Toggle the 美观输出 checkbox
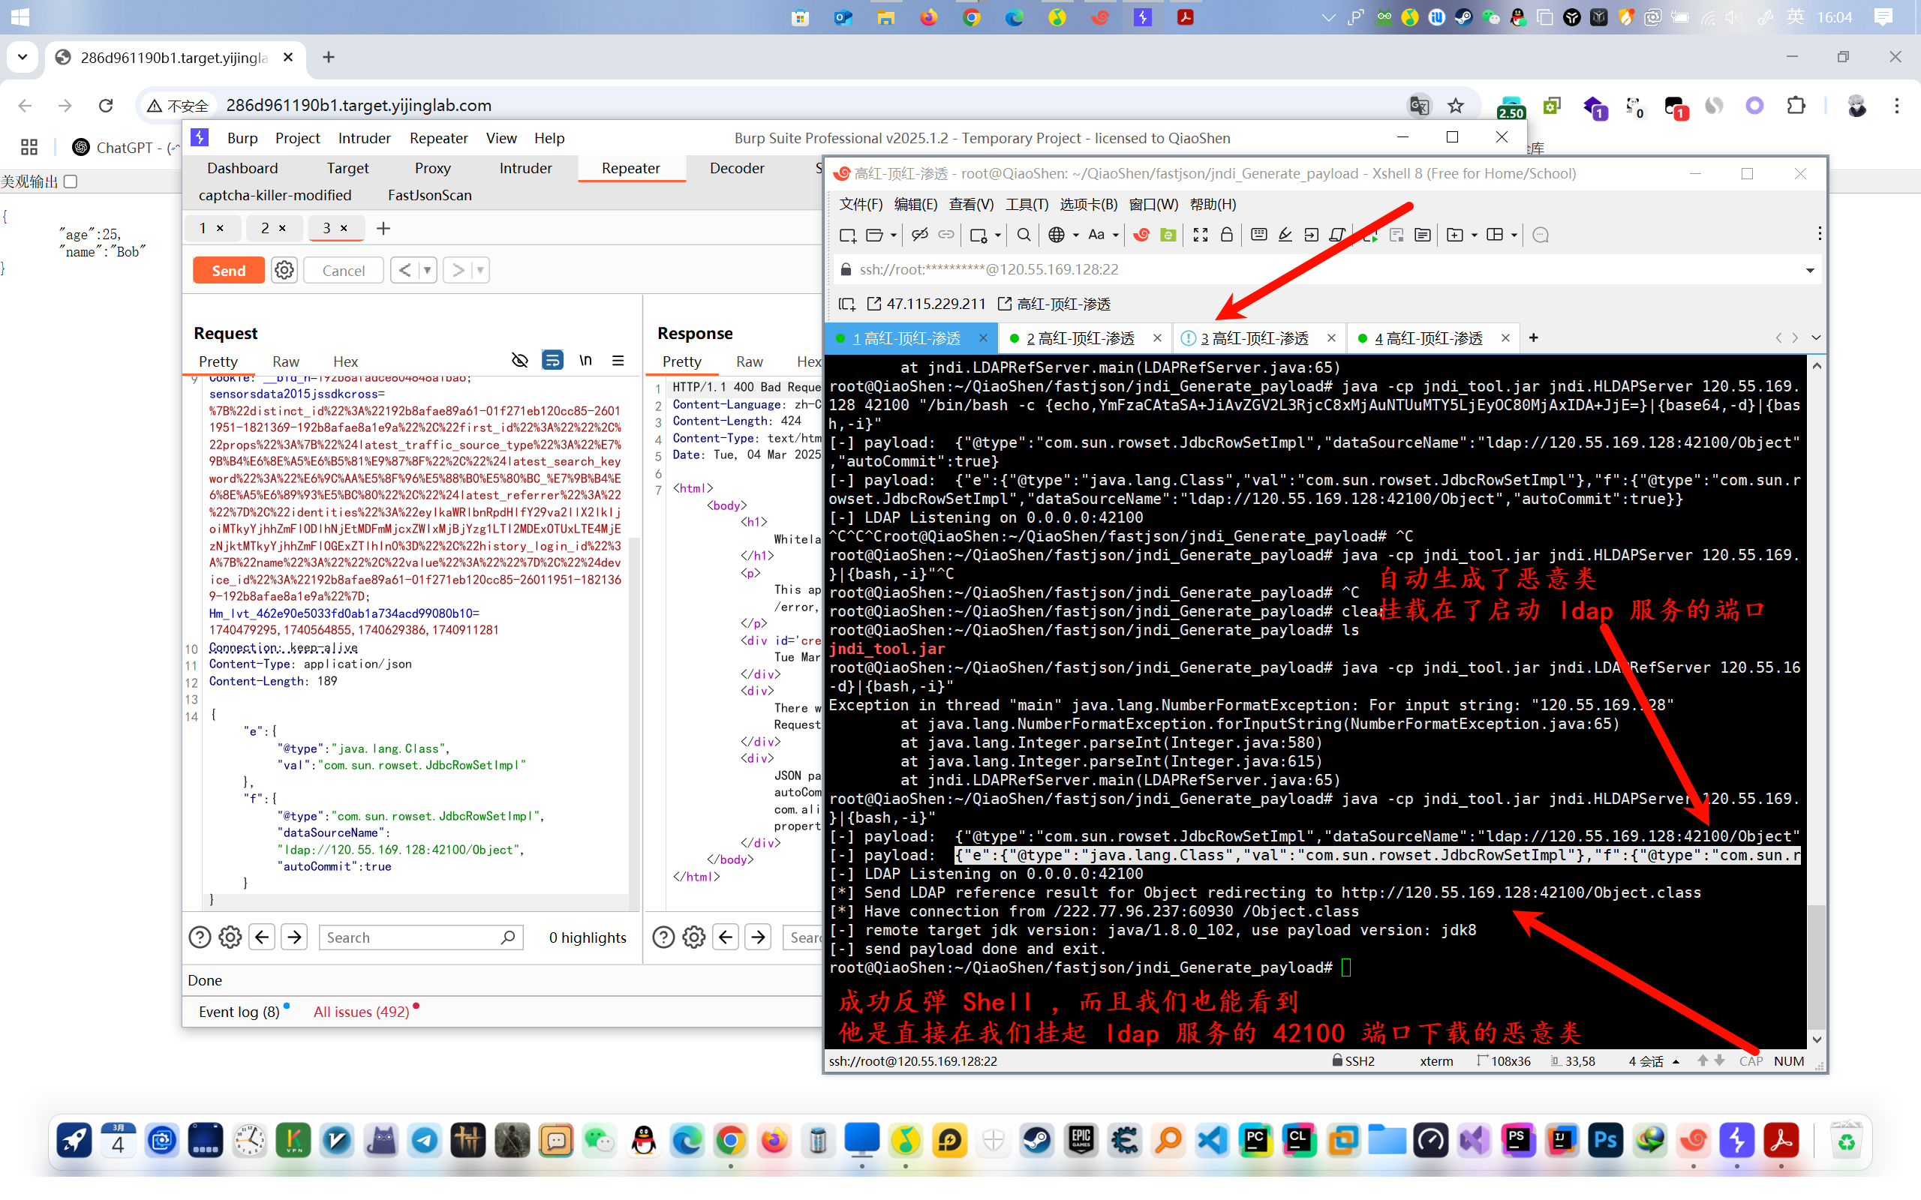Viewport: 1921px width, 1200px height. [71, 181]
